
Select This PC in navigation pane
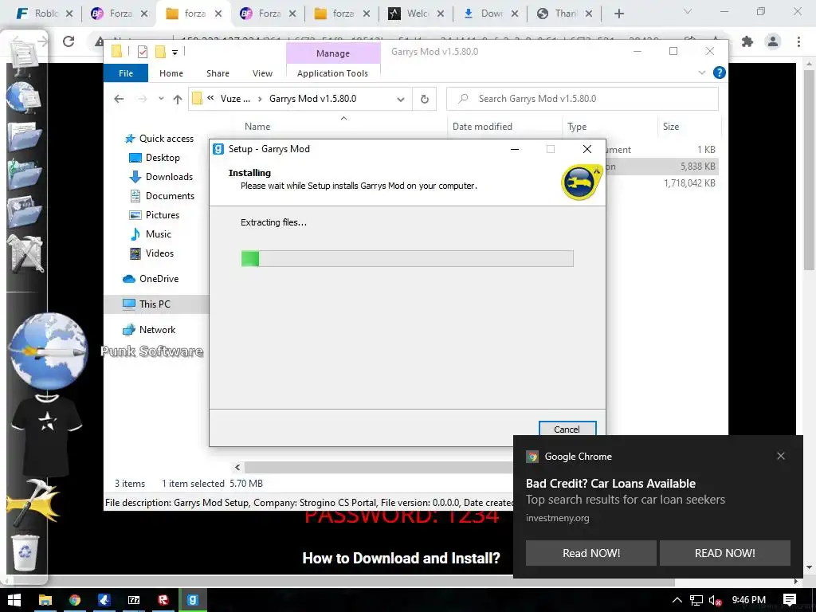pyautogui.click(x=156, y=304)
